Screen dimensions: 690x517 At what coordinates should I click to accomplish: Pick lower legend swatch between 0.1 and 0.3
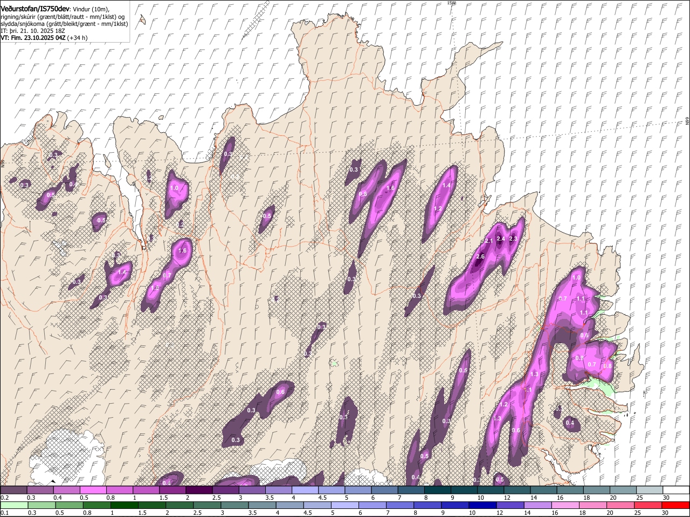pos(15,505)
